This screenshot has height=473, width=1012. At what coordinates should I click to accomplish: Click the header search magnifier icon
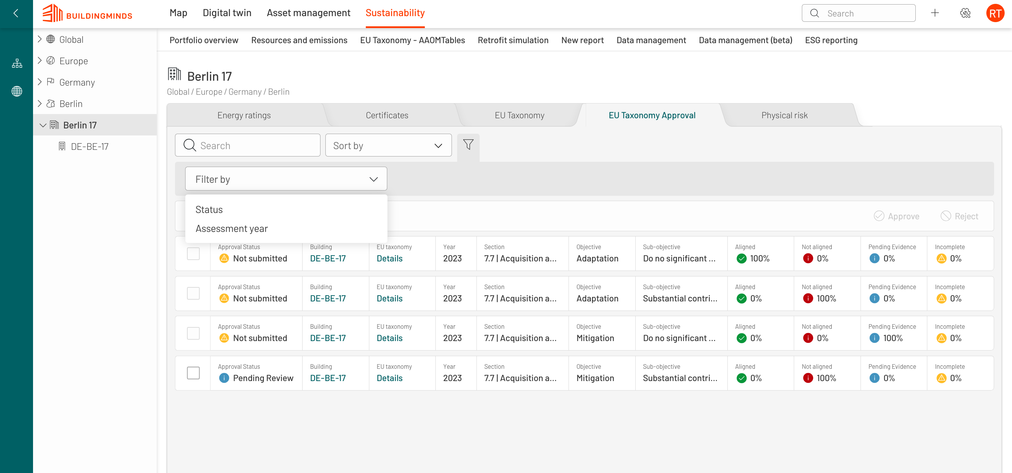pos(815,13)
